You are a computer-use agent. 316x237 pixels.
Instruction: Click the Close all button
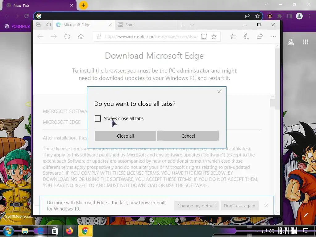pyautogui.click(x=125, y=136)
